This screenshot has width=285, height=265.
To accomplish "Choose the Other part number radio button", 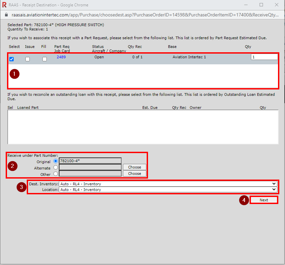I will pos(55,174).
